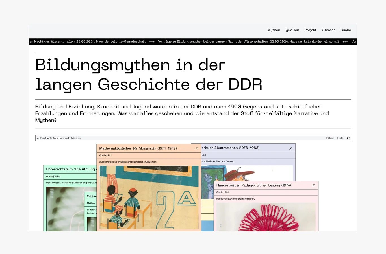
Task: Select Projekt in the top navigation
Action: [x=310, y=30]
